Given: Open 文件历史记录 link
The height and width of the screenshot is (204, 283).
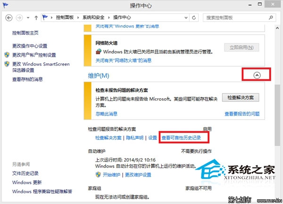Looking at the screenshot, I should point(25,173).
